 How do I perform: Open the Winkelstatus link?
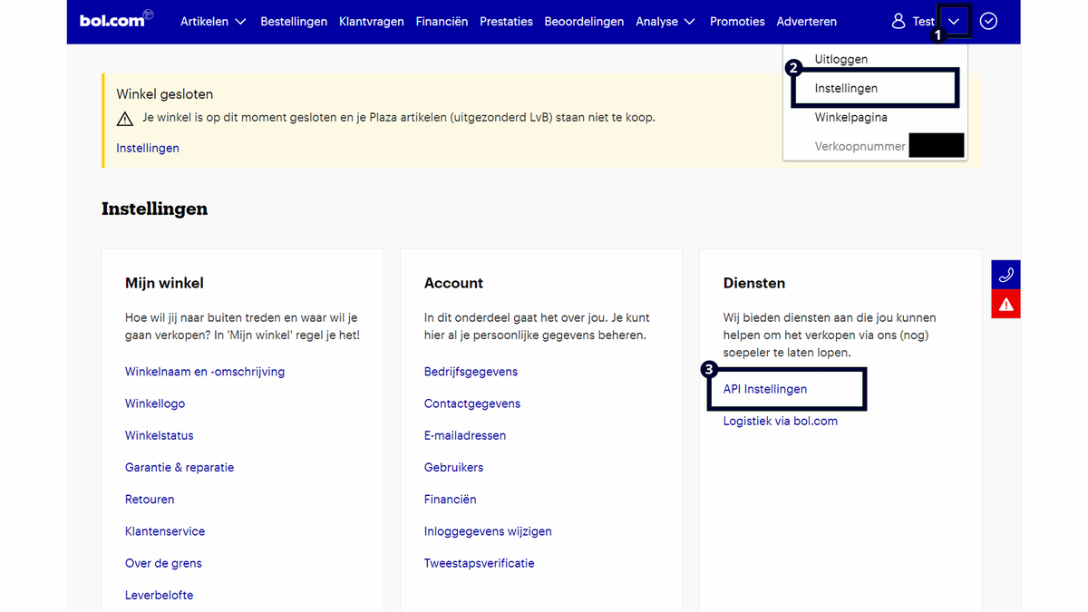click(160, 435)
